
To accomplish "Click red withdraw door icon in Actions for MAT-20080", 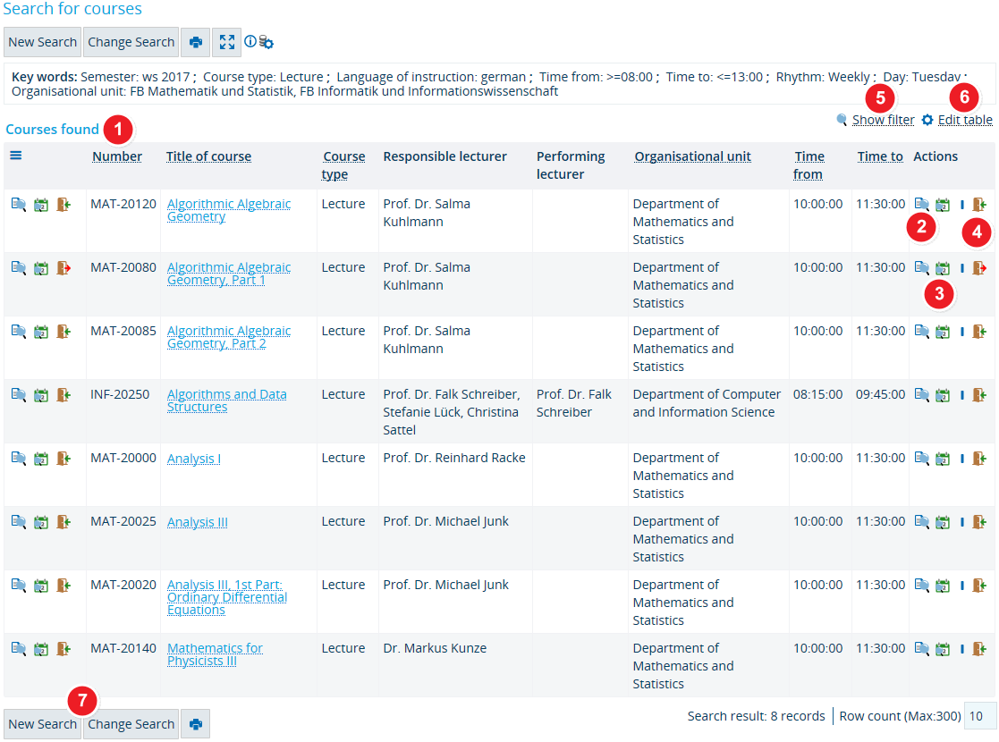I will tap(979, 268).
